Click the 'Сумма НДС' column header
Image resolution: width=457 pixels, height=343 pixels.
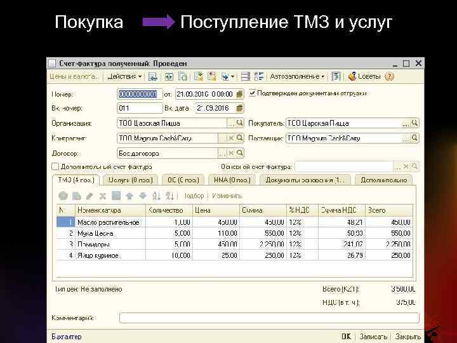341,210
